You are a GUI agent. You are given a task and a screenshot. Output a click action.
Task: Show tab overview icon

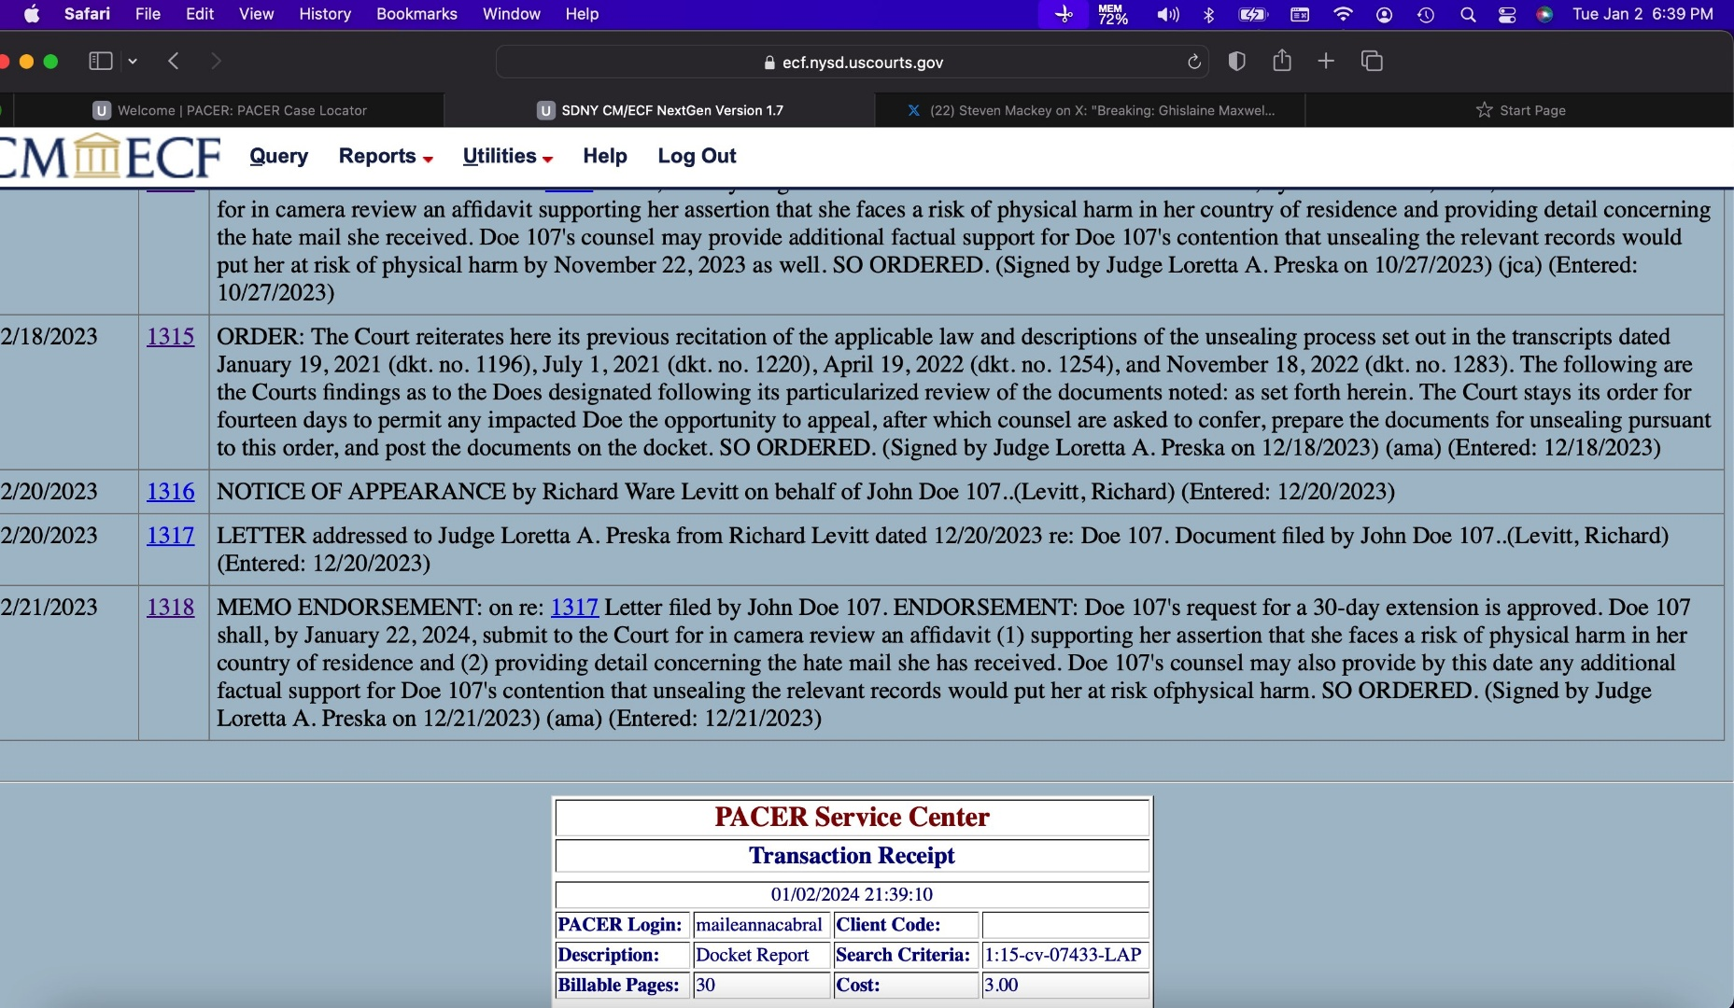click(x=1372, y=61)
